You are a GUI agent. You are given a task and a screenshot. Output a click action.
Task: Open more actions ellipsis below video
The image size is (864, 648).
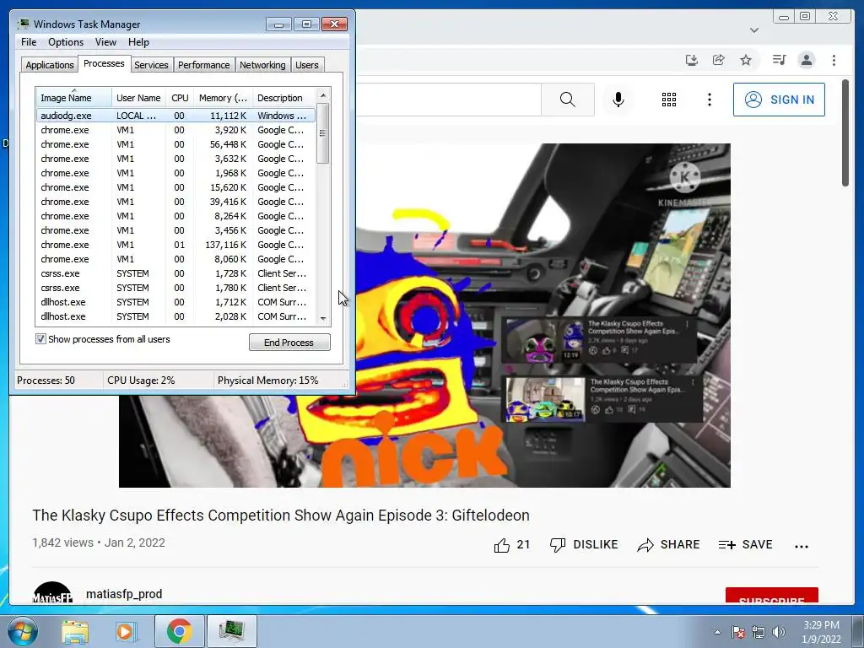tap(802, 546)
